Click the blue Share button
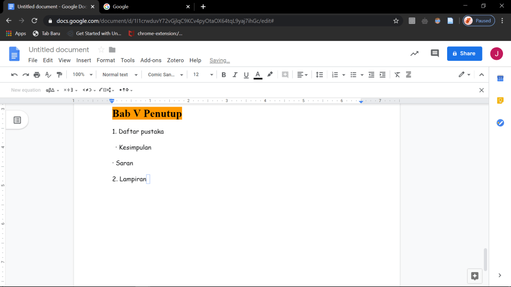This screenshot has height=287, width=511. click(464, 53)
